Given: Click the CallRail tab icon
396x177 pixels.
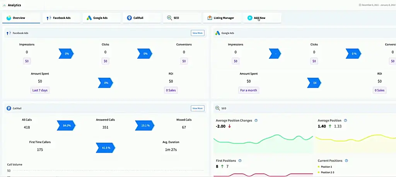Looking at the screenshot, I should point(129,18).
